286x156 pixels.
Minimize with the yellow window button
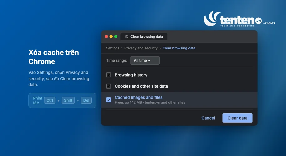[111, 37]
